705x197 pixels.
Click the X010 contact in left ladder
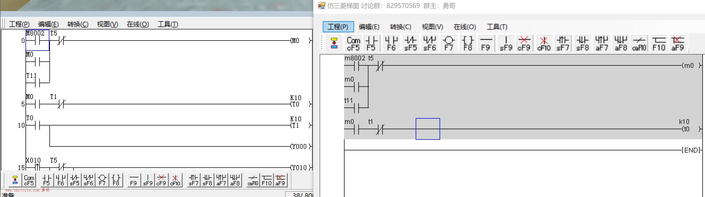point(37,167)
